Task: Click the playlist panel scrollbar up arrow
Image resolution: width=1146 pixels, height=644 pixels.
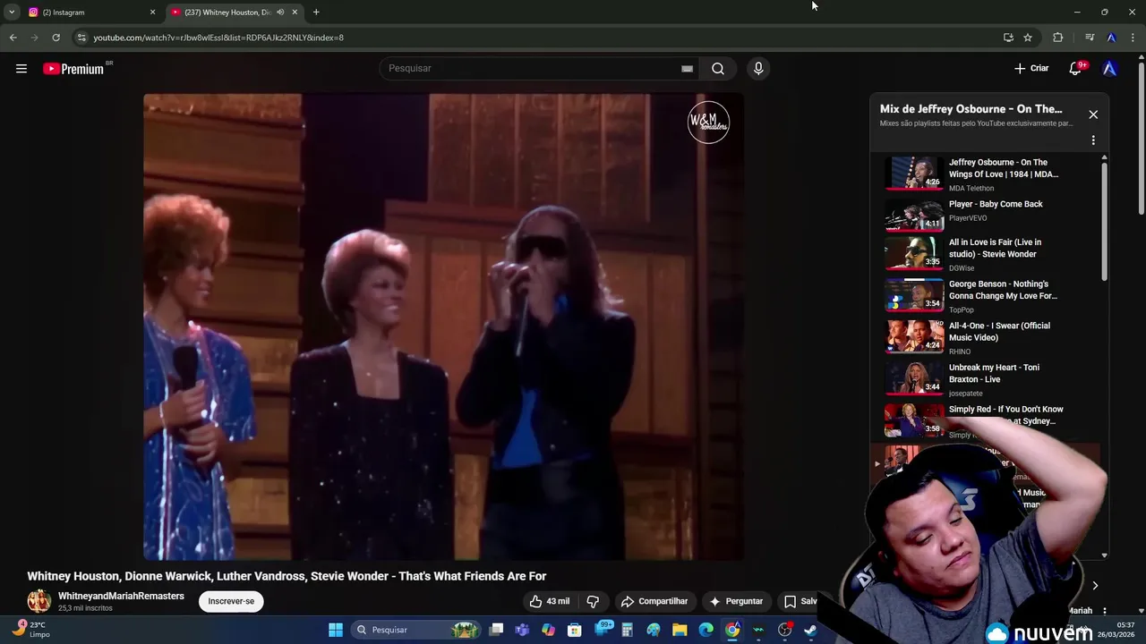Action: tap(1104, 157)
